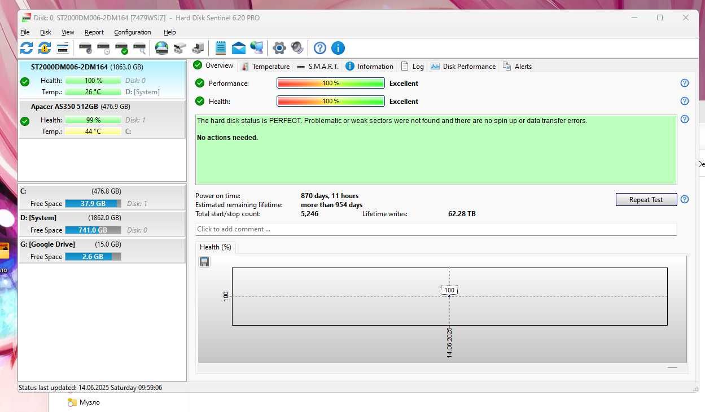Click help icon next to Repeat Test
Screen dimensions: 705x412
click(685, 199)
